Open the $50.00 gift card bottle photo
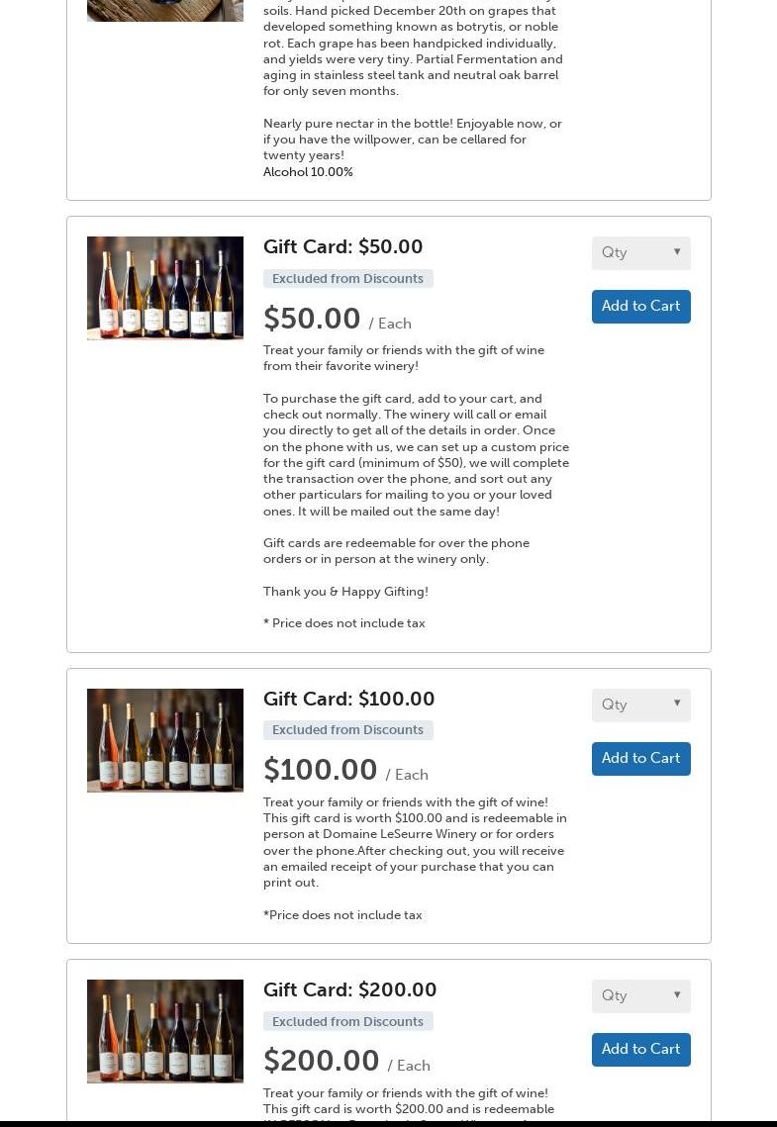This screenshot has width=777, height=1127. click(x=165, y=288)
